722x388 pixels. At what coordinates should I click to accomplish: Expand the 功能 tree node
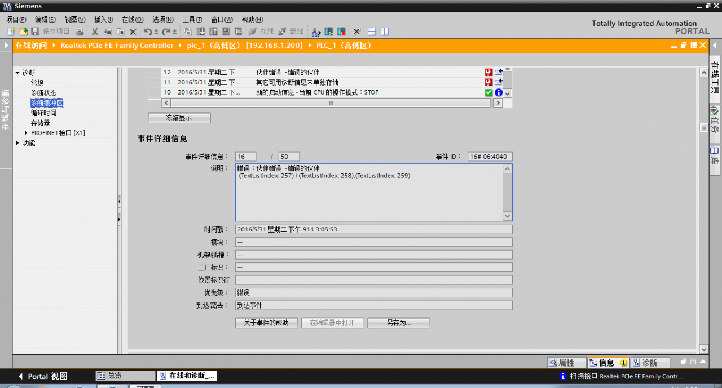pos(17,142)
